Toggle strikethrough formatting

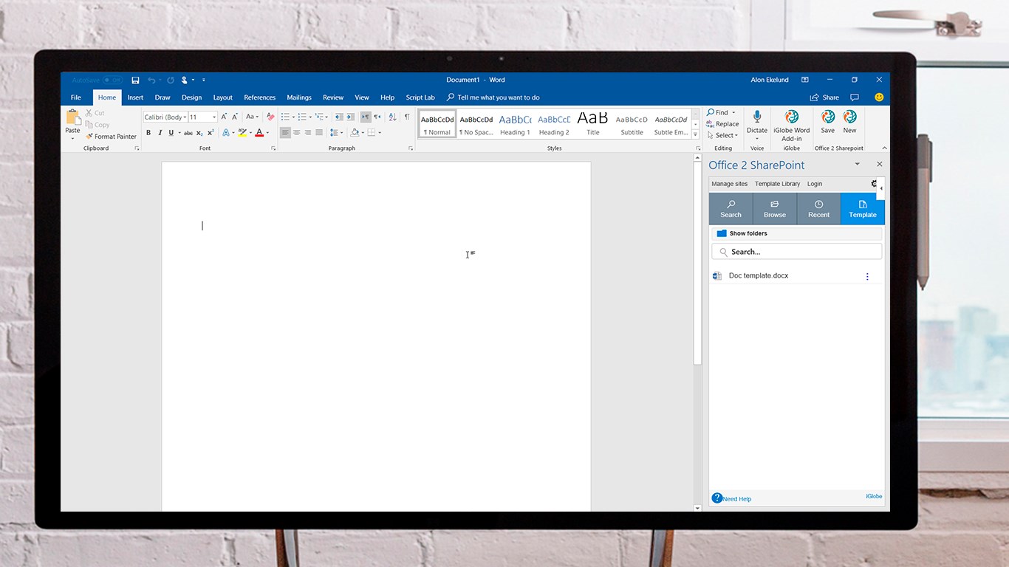pos(188,133)
